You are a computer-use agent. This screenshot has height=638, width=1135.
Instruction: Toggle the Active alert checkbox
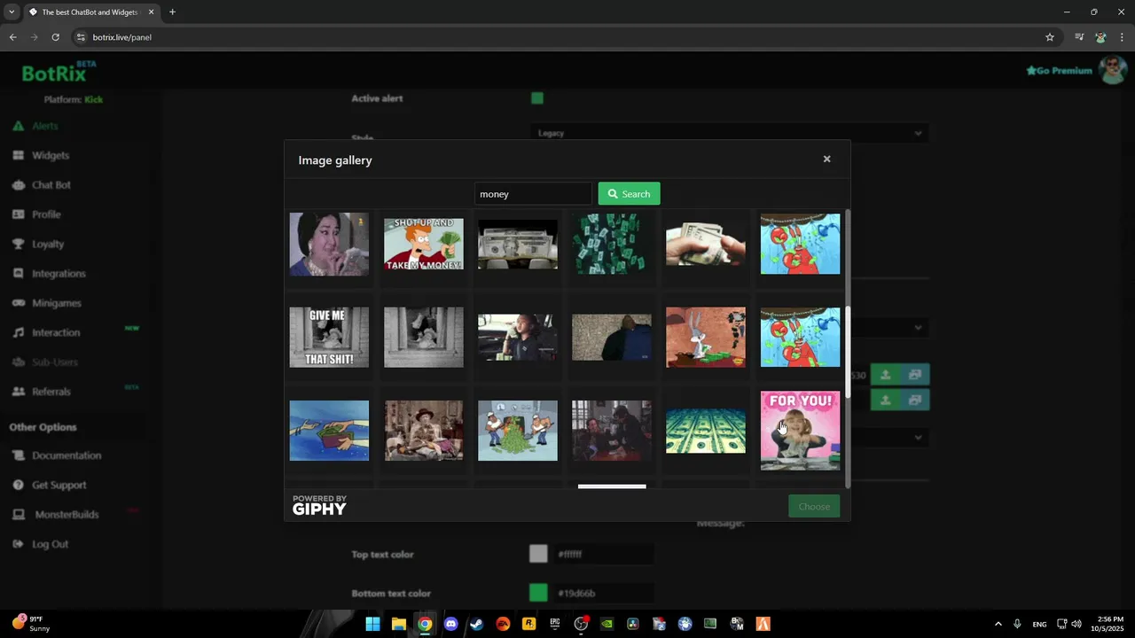[x=537, y=98]
